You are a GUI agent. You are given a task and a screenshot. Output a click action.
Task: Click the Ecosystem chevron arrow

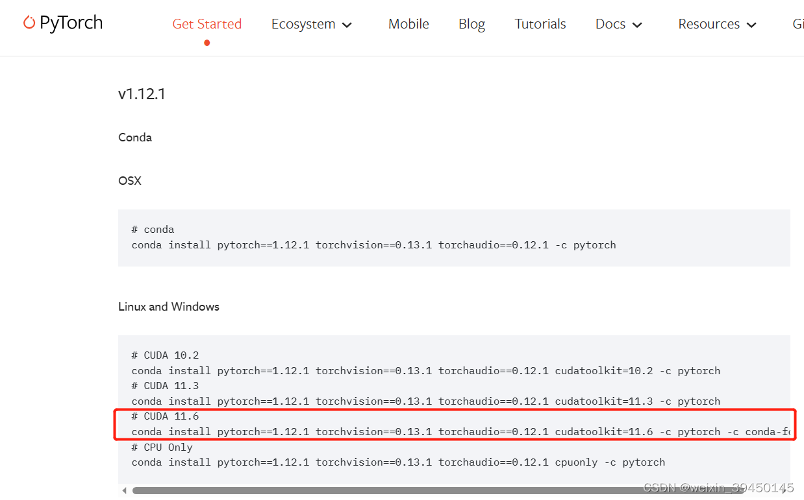coord(347,25)
